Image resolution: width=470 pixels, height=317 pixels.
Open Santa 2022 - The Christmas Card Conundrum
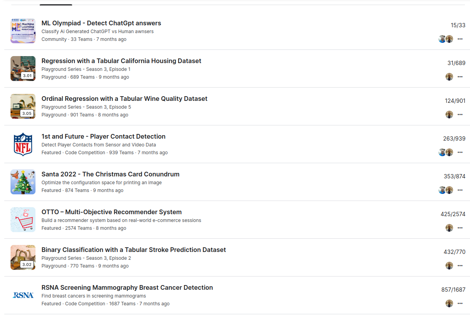pyautogui.click(x=110, y=174)
